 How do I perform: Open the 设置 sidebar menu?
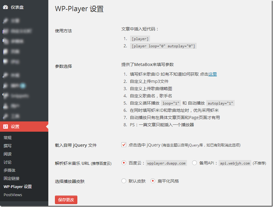pos(24,127)
